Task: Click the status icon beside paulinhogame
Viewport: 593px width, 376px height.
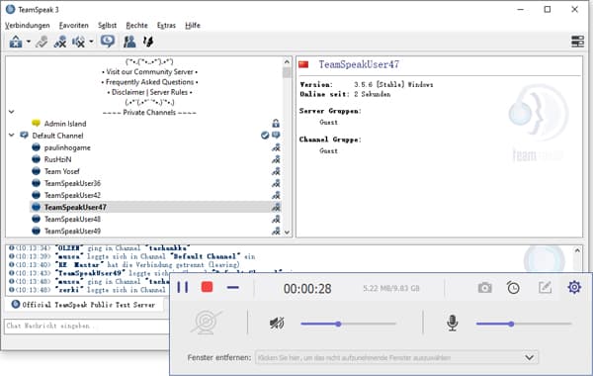Action: (276, 147)
